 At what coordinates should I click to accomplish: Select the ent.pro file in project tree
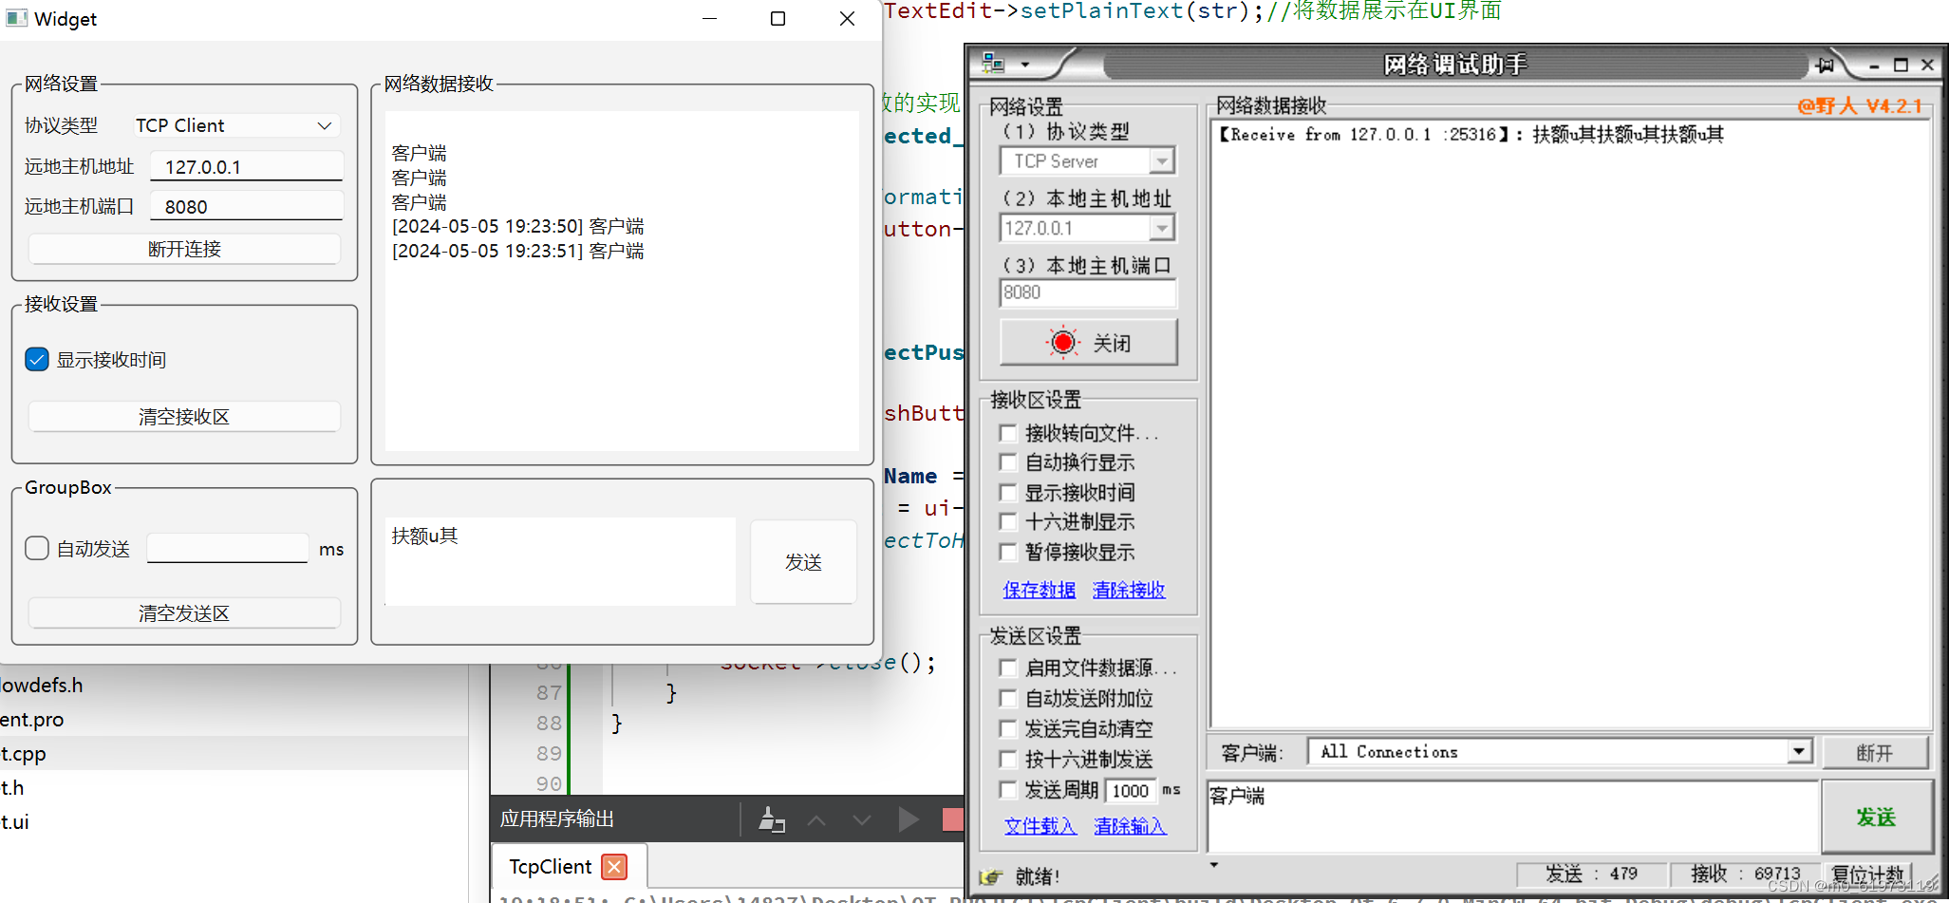click(x=234, y=719)
